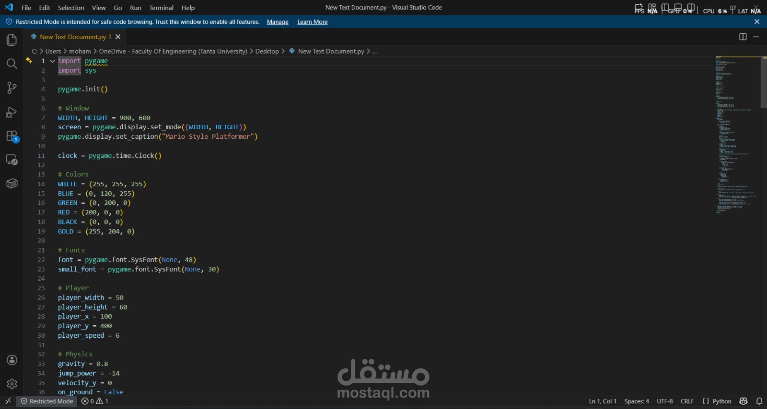Viewport: 767px width, 409px height.
Task: Click Restricted Mode in status bar
Action: [47, 401]
